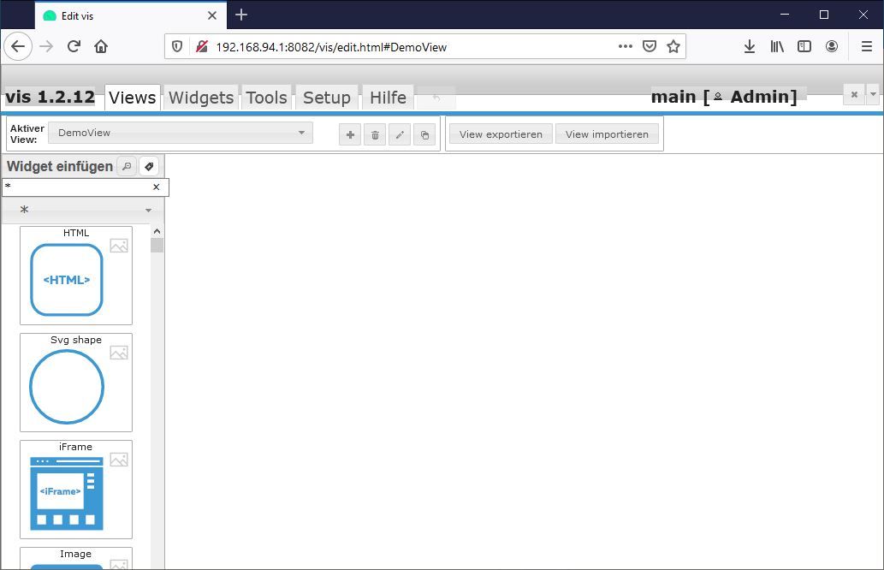
Task: Open Firefox downloads panel
Action: pyautogui.click(x=750, y=46)
